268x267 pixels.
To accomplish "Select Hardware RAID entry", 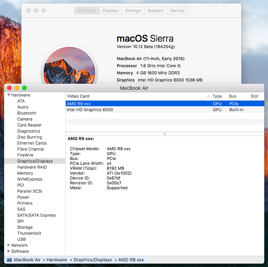I will point(32,167).
